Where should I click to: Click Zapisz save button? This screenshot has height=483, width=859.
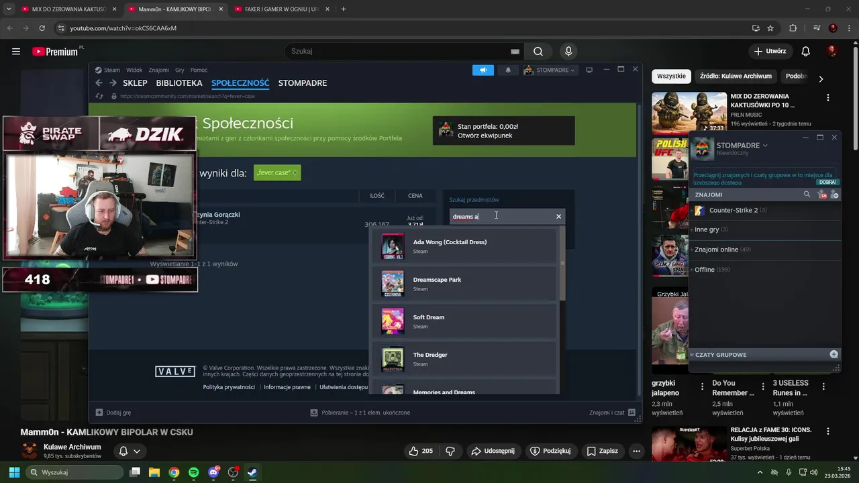[x=601, y=451]
